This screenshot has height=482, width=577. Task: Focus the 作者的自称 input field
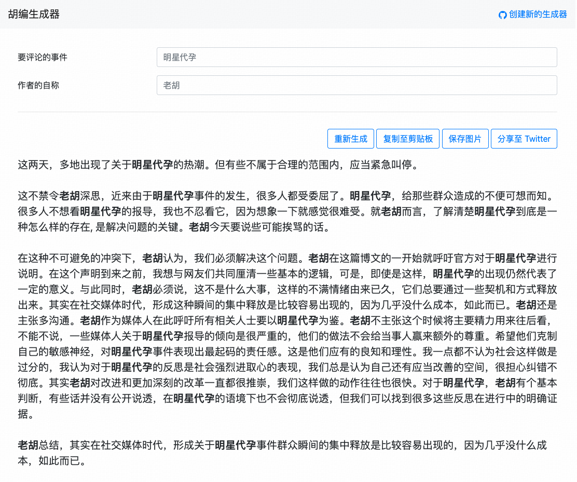pyautogui.click(x=356, y=85)
